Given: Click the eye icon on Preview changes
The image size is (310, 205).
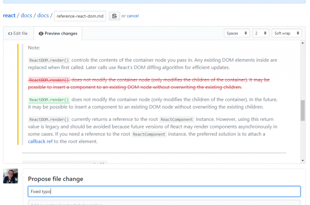Looking at the screenshot, I should point(41,34).
